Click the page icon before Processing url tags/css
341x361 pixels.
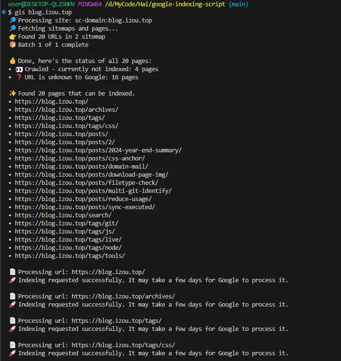(x=13, y=345)
